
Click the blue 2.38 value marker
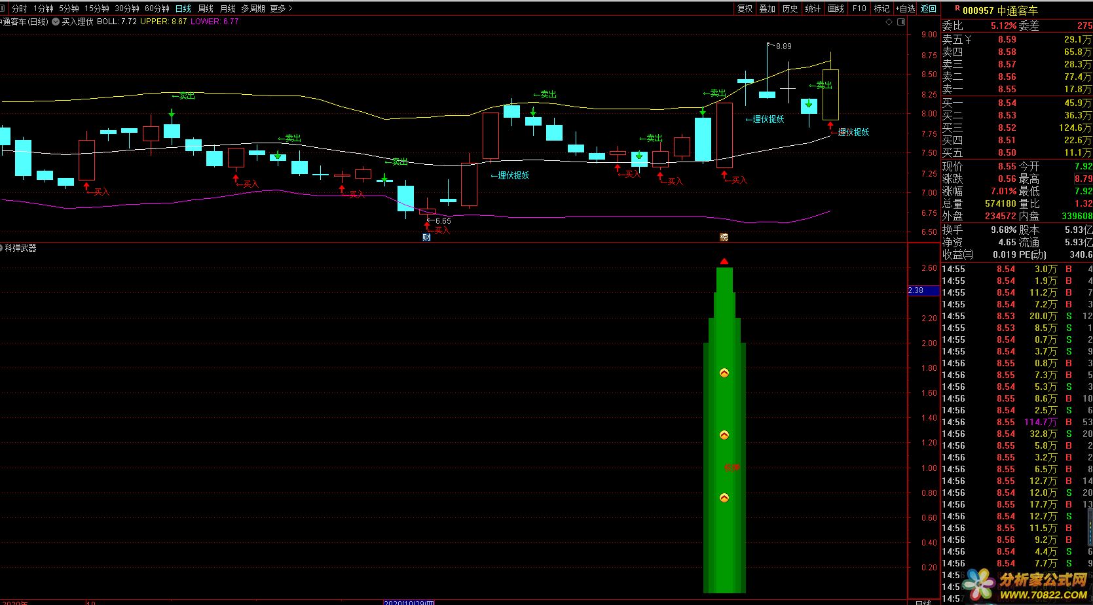(923, 290)
